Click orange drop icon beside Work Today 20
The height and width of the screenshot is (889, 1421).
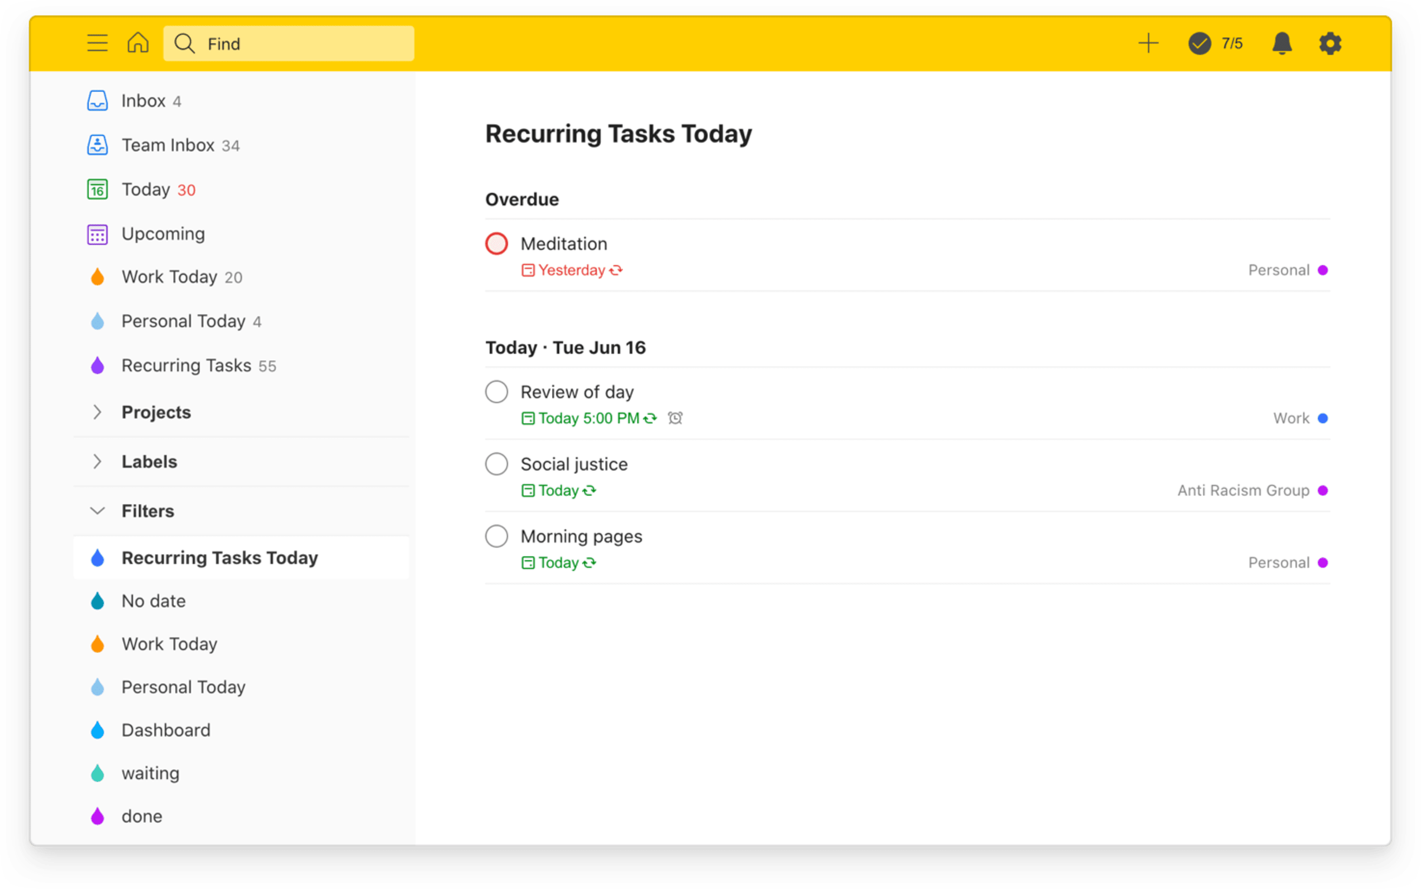coord(97,277)
